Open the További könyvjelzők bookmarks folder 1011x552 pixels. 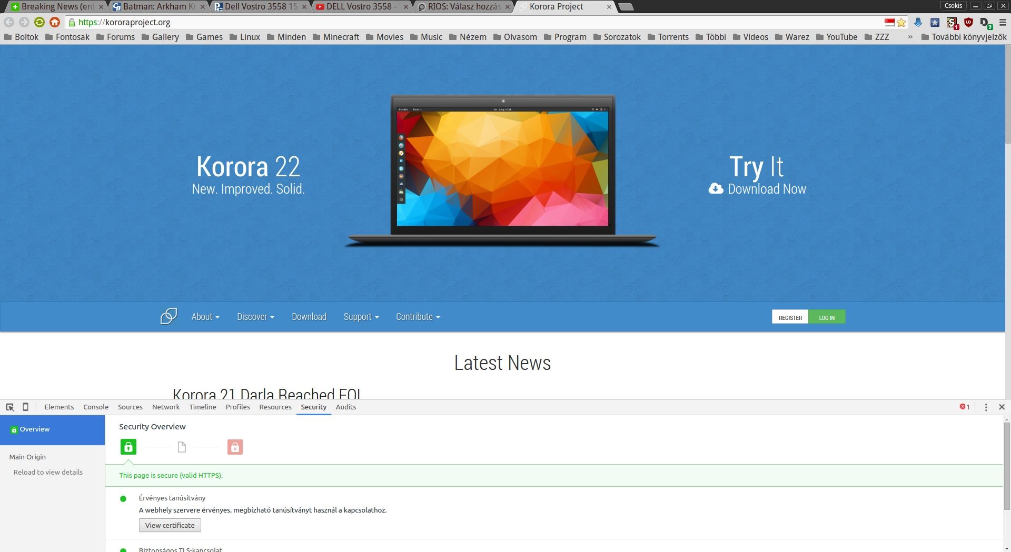pyautogui.click(x=964, y=37)
